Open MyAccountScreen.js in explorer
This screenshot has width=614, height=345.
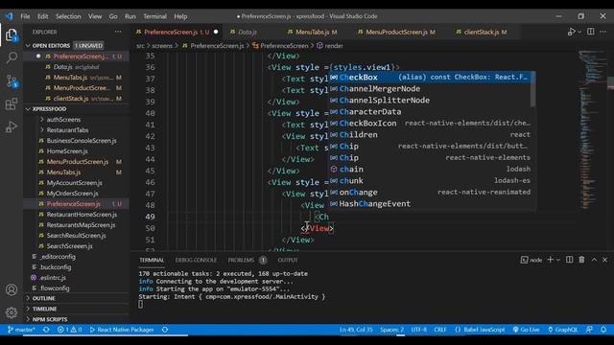pos(75,183)
